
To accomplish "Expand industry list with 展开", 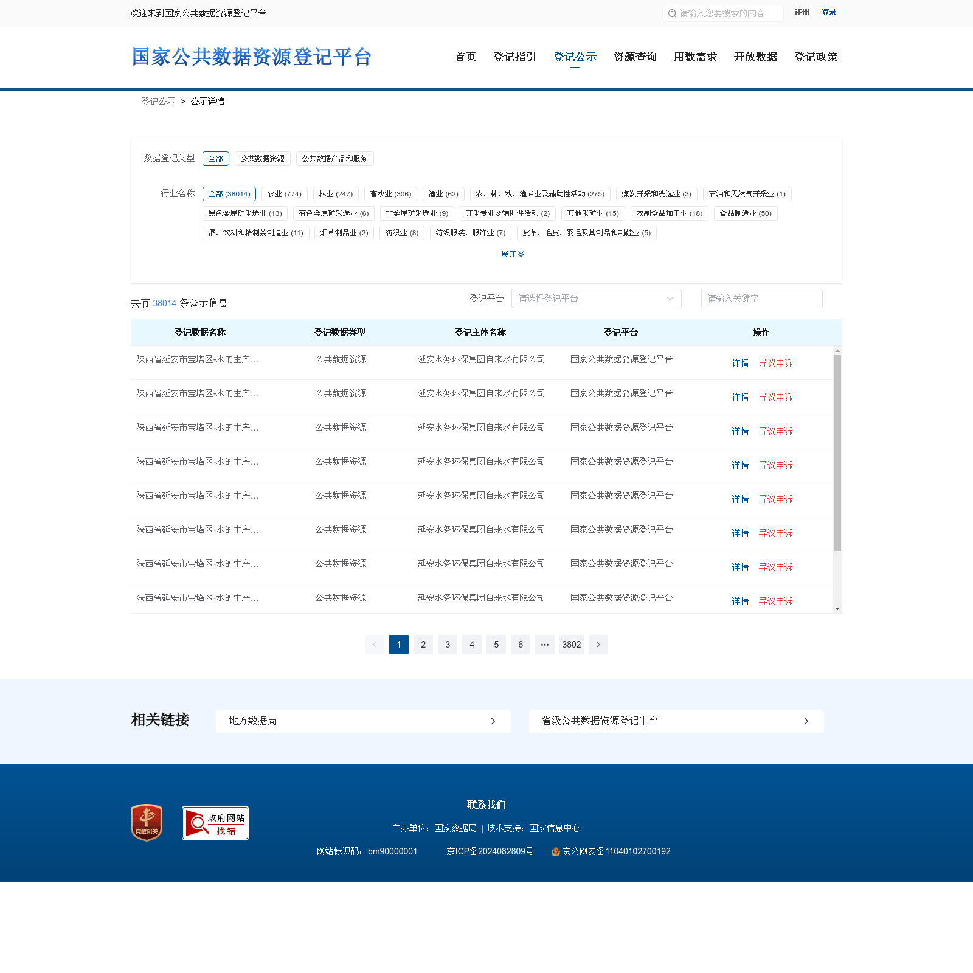I will 512,254.
